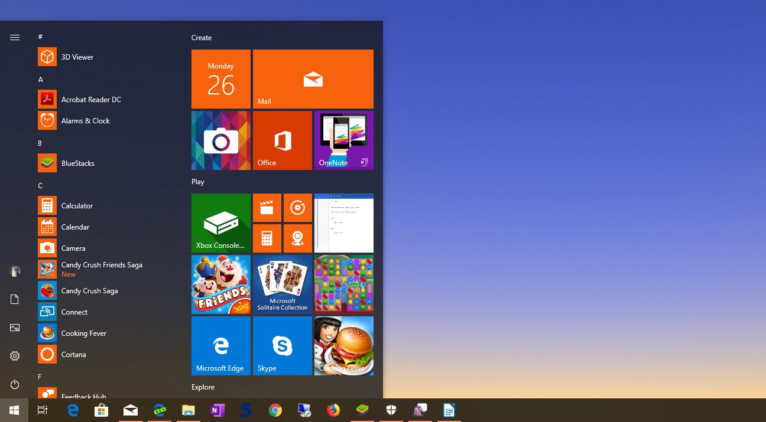Image resolution: width=766 pixels, height=422 pixels.
Task: Open Task View on the taskbar
Action: pyautogui.click(x=43, y=410)
